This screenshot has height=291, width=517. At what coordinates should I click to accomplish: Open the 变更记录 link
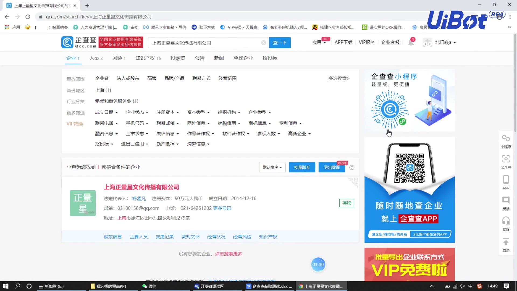tap(165, 237)
